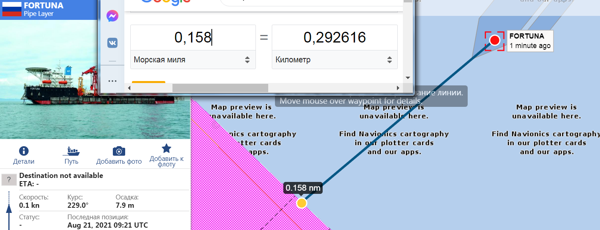Click the Russian flag icon in header
Screen dimensions: 600x230
[x=12, y=9]
